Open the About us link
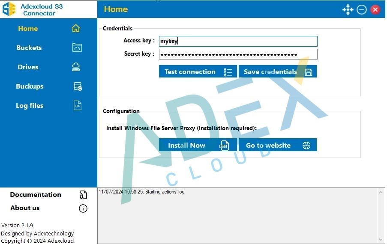 click(25, 208)
